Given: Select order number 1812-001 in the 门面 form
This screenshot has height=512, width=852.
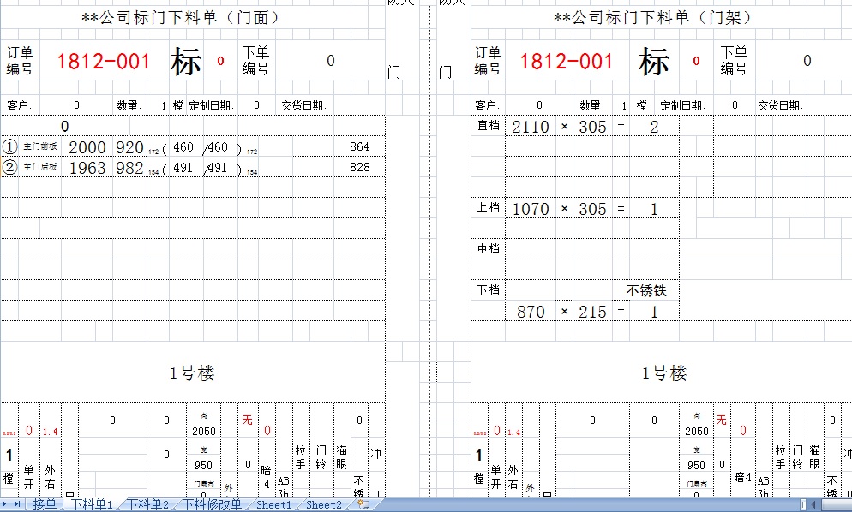Looking at the screenshot, I should click(x=104, y=62).
